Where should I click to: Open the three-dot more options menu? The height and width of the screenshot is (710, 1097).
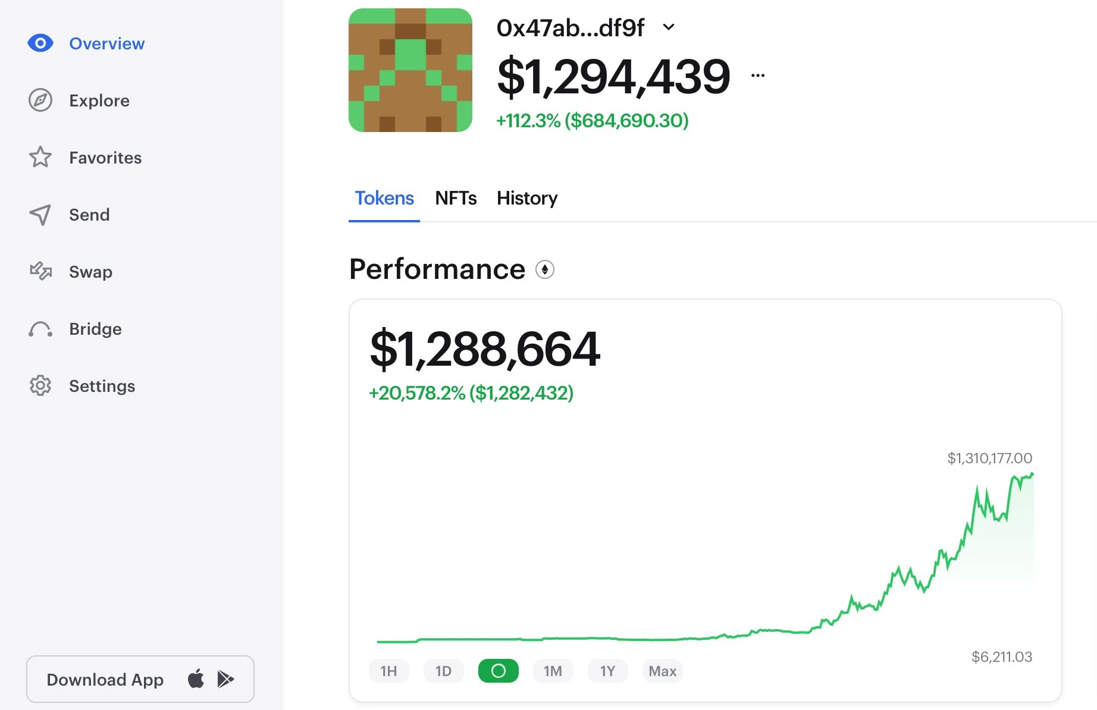(758, 76)
